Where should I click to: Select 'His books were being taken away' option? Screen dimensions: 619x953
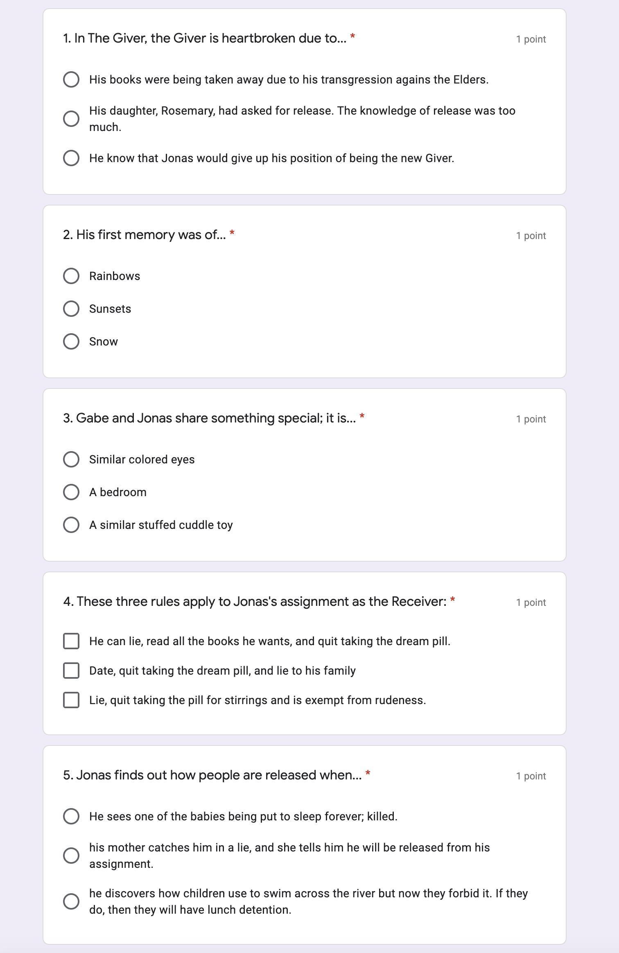[71, 79]
